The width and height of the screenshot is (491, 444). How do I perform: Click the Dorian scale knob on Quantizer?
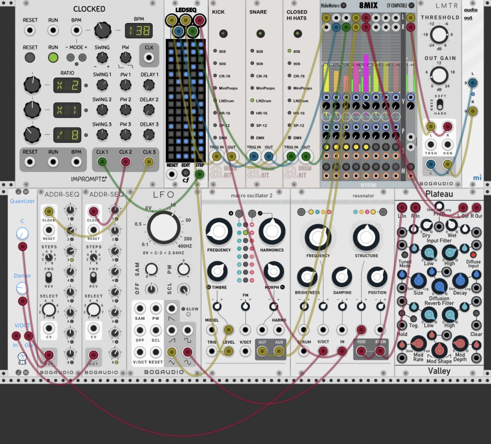22,288
